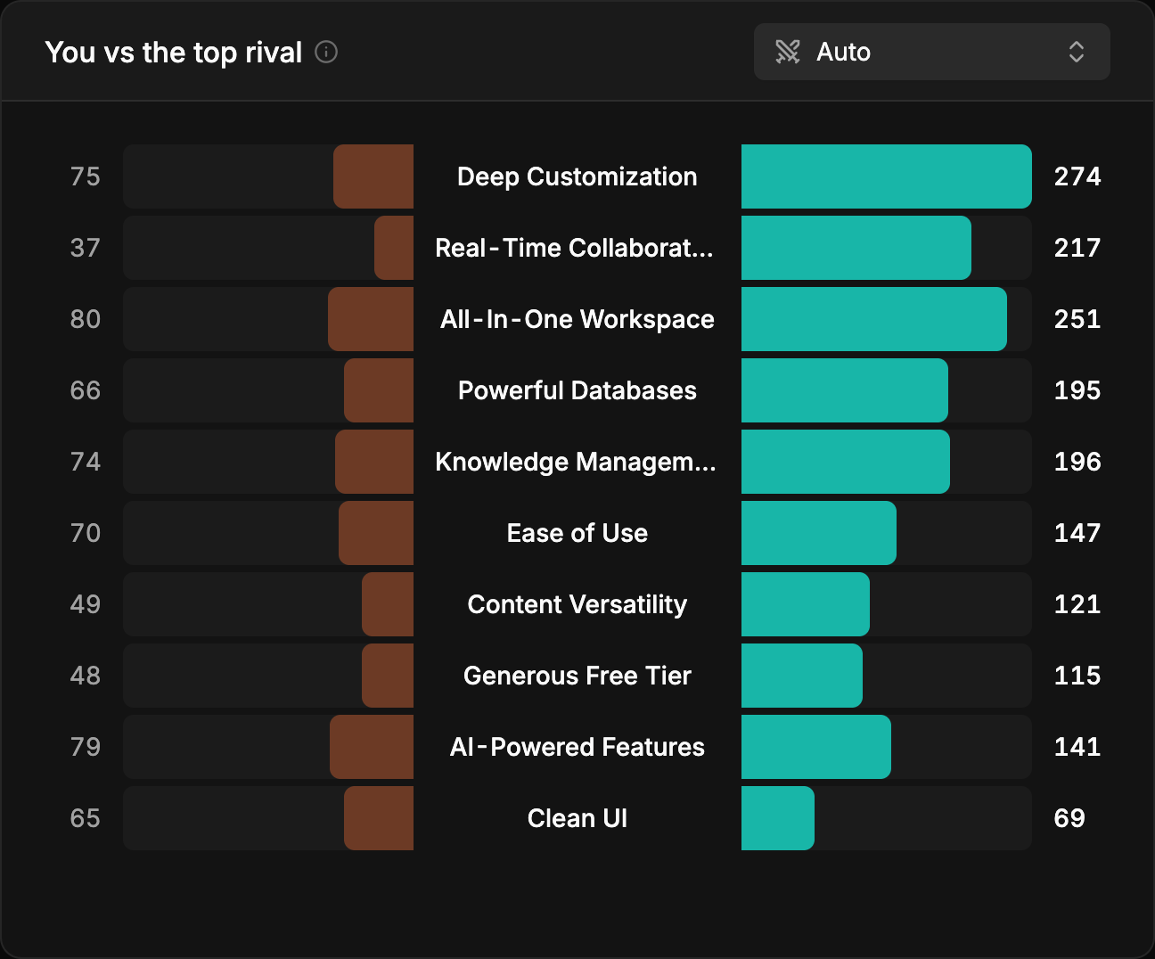Select the Deep Customization label
Screen dimensions: 1155x959
pos(577,176)
